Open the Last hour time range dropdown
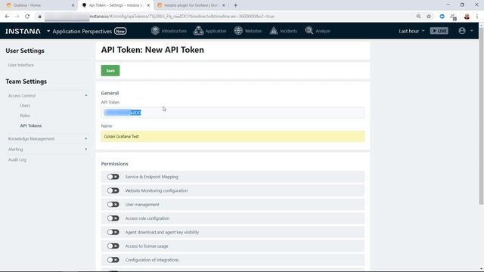 411,31
